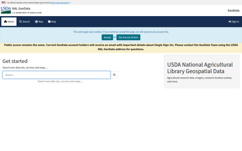Viewport: 242px width, 151px height.
Task: Accept the cookies notice
Action: pyautogui.click(x=107, y=37)
